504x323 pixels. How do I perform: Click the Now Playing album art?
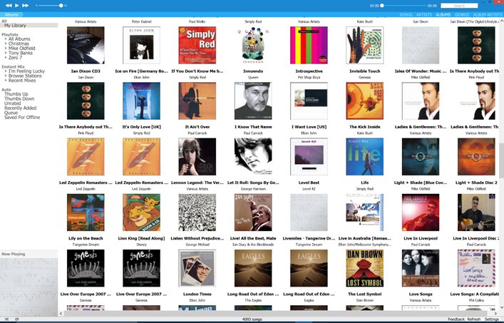click(29, 287)
